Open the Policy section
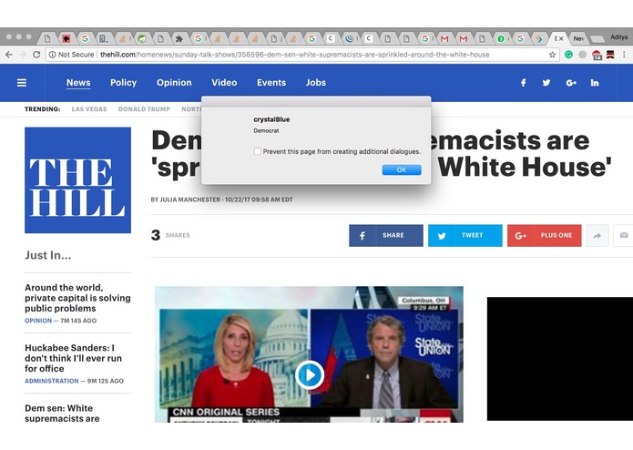This screenshot has width=633, height=450. (123, 83)
